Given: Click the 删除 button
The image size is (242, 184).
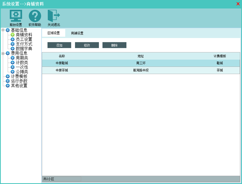Looking at the screenshot, I should 114,45.
